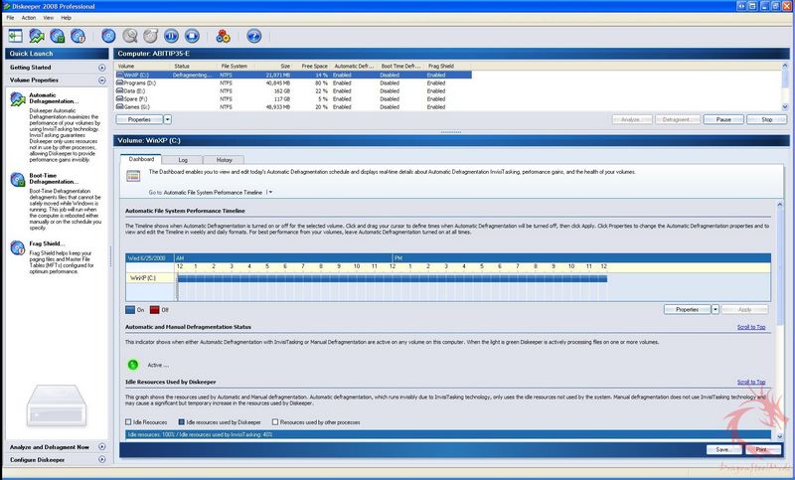Click the Pause button for the volume
Viewport: 795px width, 480px height.
pos(723,119)
